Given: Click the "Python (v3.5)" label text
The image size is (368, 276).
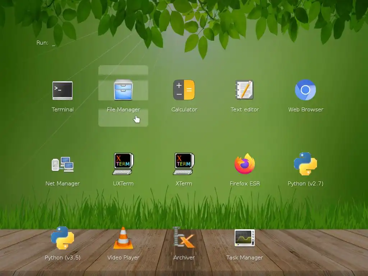Looking at the screenshot, I should click(x=63, y=258).
